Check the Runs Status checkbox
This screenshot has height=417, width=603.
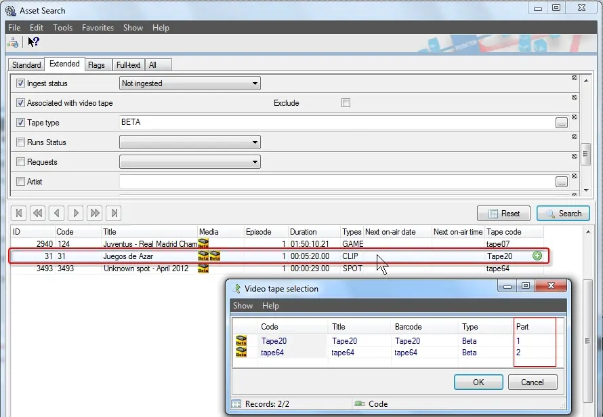(21, 142)
